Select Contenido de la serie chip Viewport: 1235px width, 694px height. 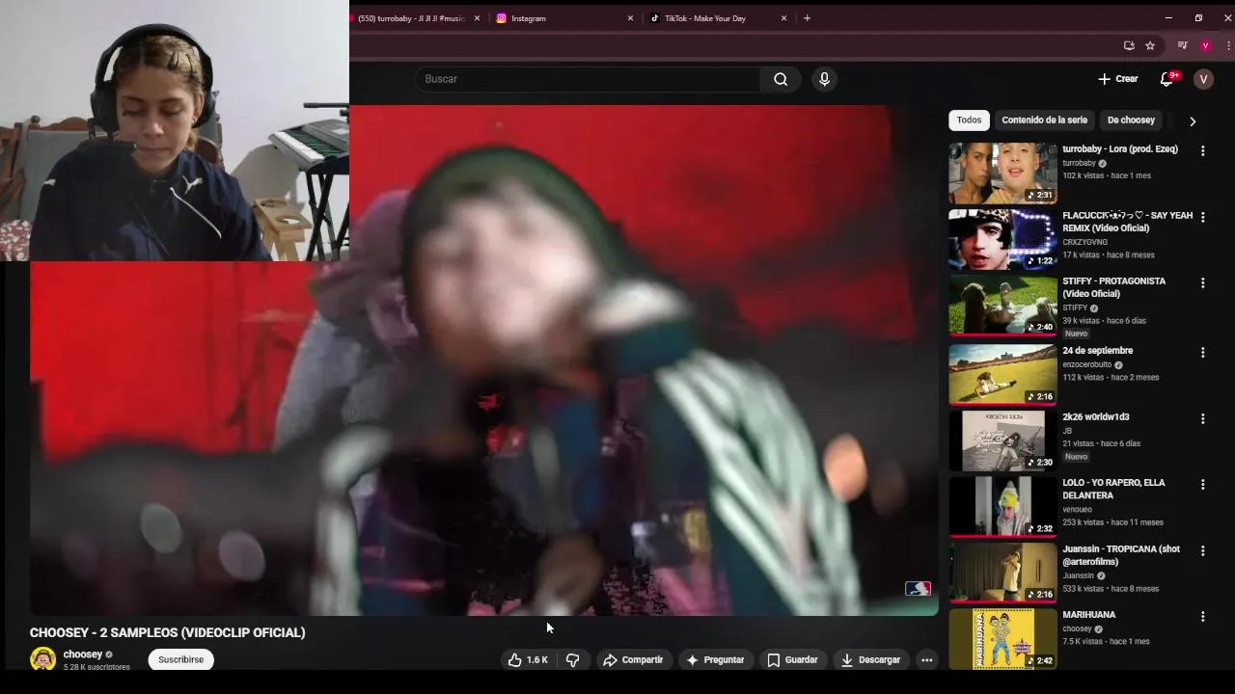coord(1044,120)
